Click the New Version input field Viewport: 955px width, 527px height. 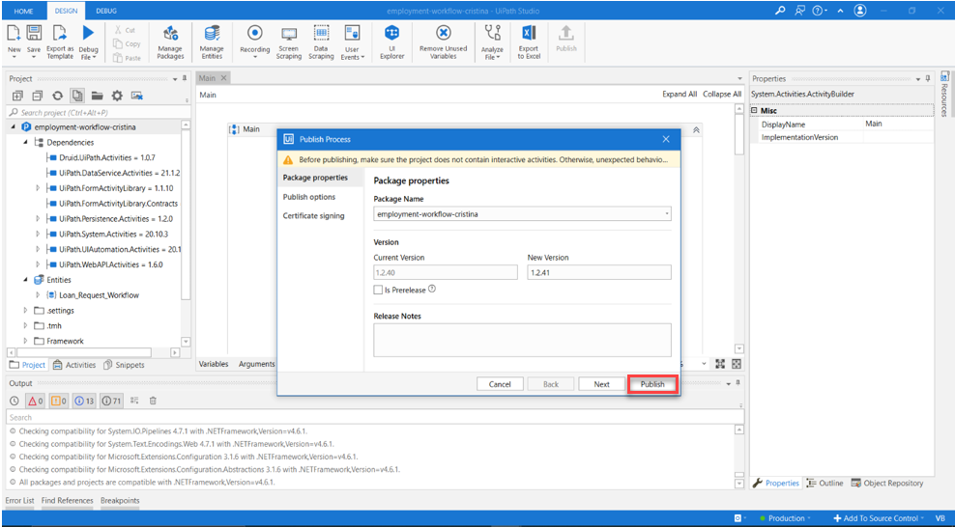tap(599, 272)
